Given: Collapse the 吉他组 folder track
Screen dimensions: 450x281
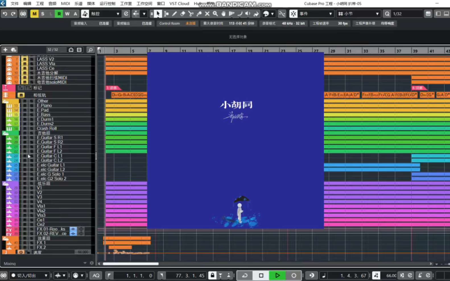Looking at the screenshot, I should (5, 133).
